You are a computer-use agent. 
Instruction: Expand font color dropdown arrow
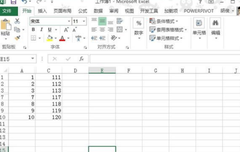[x=68, y=38]
